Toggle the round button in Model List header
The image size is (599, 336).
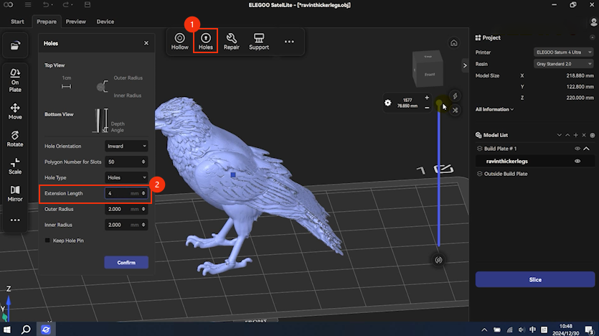[x=592, y=135]
